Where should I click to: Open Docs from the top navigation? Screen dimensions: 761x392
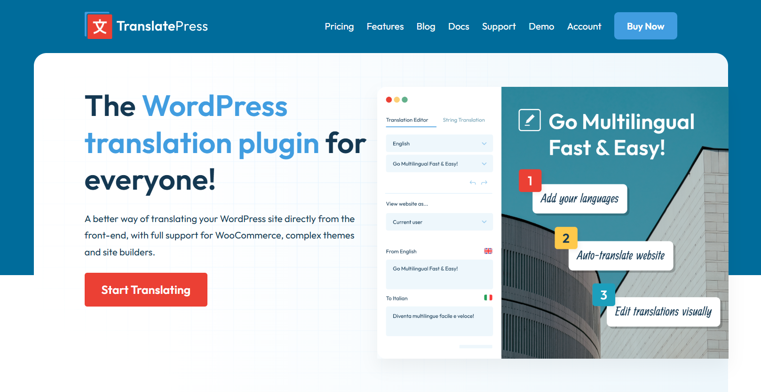(x=459, y=26)
